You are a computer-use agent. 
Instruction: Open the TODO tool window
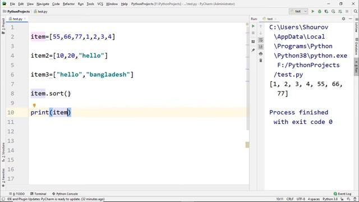[x=17, y=194]
